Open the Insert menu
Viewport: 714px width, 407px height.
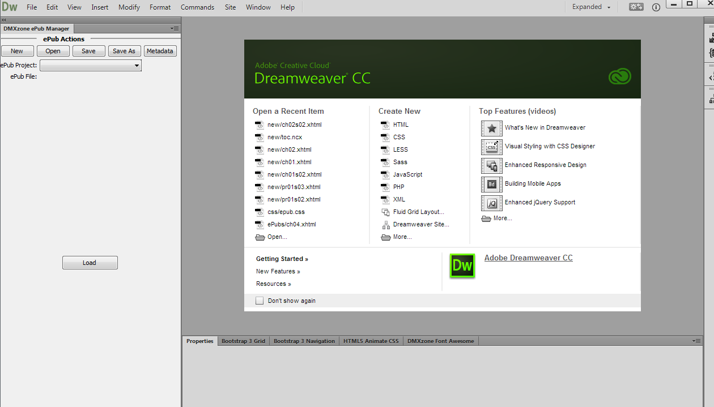(x=100, y=7)
